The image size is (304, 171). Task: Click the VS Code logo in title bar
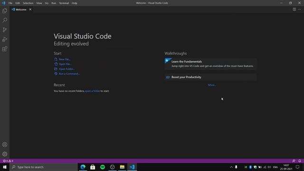tap(3, 3)
